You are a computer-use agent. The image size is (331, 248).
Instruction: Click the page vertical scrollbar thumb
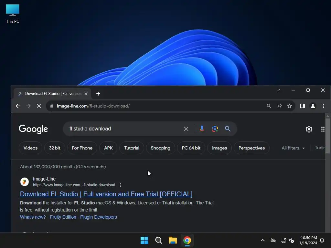click(327, 136)
